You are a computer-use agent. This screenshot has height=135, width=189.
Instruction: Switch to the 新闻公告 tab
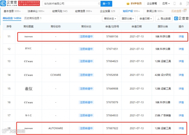[x=155, y=11]
